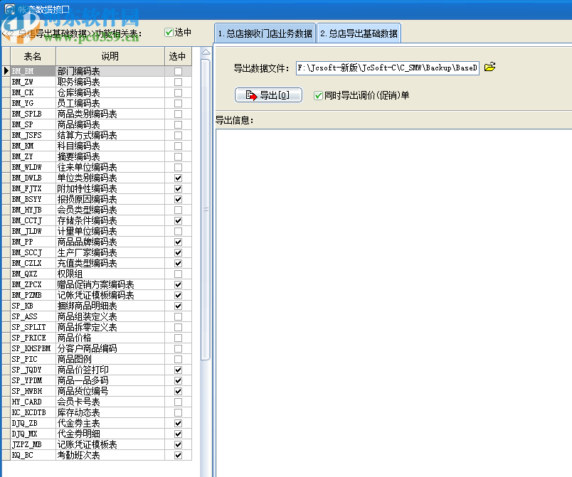The height and width of the screenshot is (477, 572).
Task: Select the SP_KHSPBM row name cell
Action: [33, 348]
